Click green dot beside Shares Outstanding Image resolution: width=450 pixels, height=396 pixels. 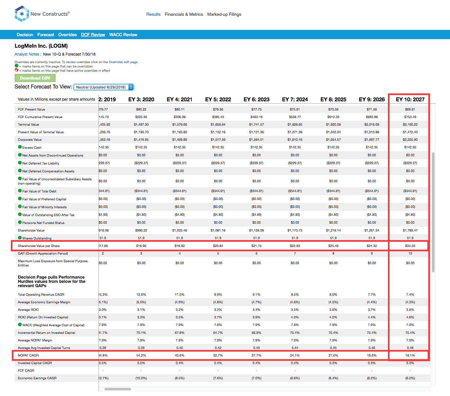(20, 238)
